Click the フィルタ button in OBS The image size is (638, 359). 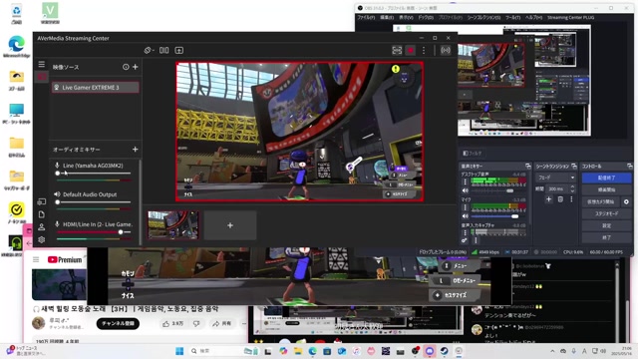coord(472,153)
